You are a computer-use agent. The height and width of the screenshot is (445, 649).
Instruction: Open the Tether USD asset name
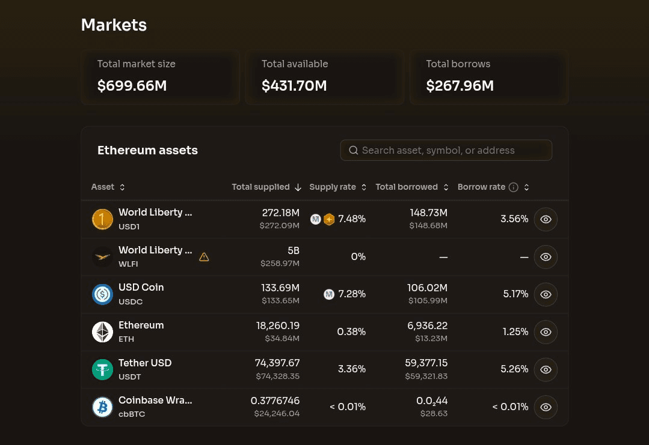145,363
